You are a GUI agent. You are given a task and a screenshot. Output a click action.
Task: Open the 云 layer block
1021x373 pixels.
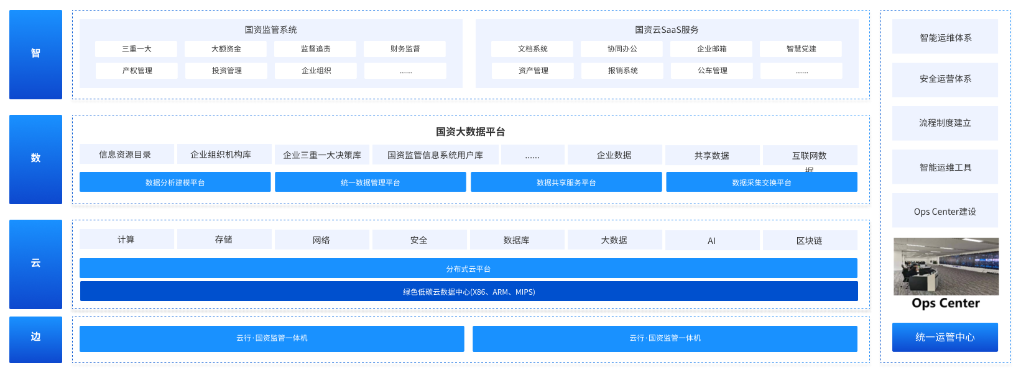click(35, 264)
